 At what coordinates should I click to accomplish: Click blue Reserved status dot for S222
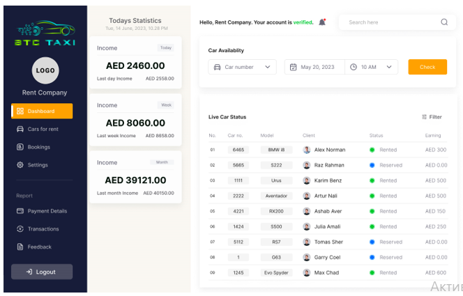(372, 165)
